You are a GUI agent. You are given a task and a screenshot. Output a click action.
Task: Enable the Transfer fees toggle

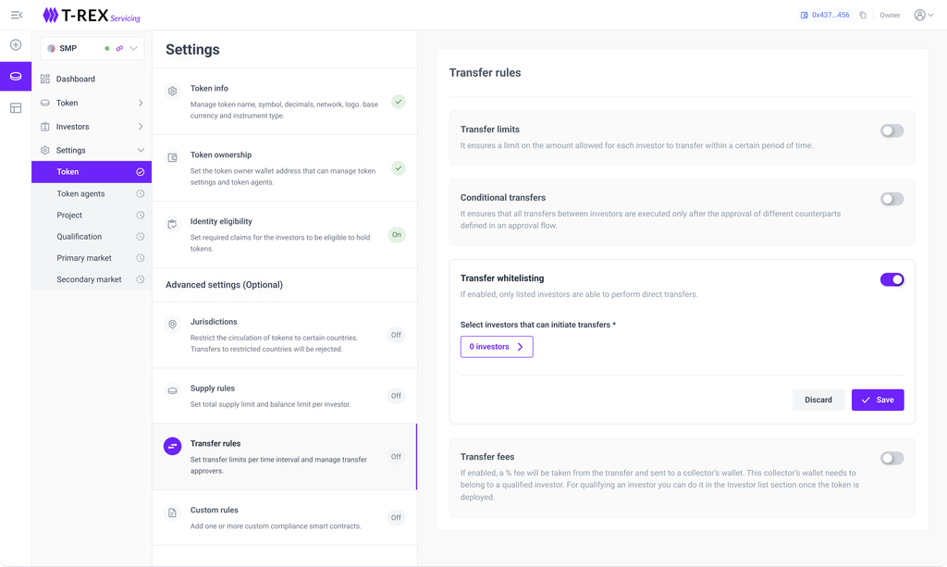[892, 458]
